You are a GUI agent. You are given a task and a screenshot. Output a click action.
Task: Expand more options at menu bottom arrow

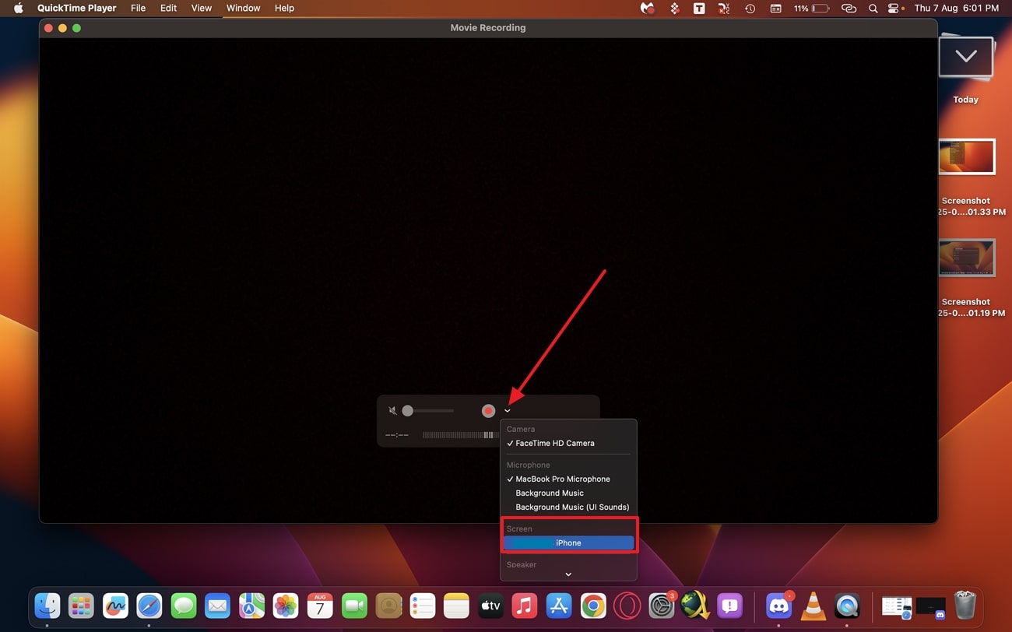point(568,574)
